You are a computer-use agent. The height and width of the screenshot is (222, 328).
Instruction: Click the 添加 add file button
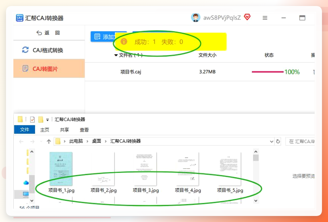pos(103,36)
